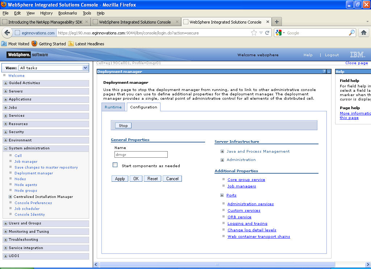Expand Java and Process Management

[x=222, y=152]
